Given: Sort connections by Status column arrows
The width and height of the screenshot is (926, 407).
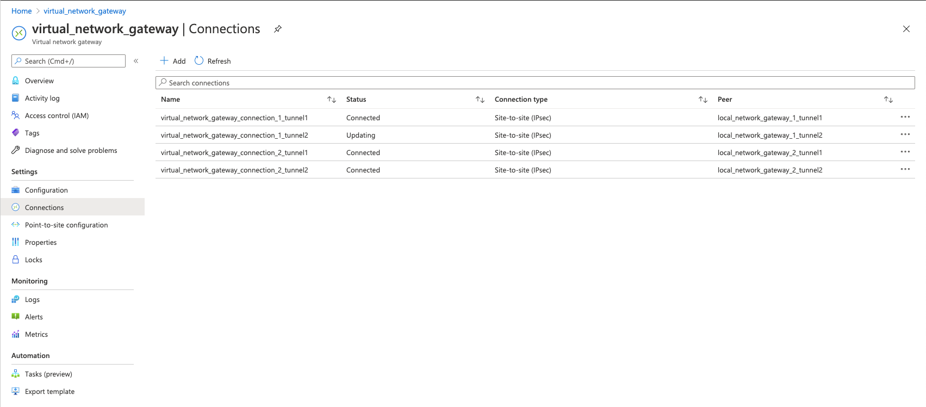Looking at the screenshot, I should [x=480, y=100].
